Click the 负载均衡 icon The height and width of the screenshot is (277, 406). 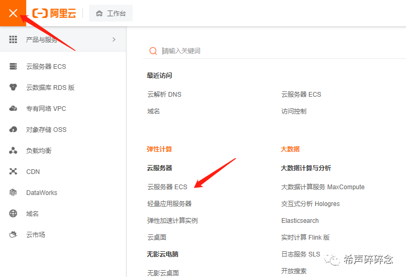tap(13, 150)
